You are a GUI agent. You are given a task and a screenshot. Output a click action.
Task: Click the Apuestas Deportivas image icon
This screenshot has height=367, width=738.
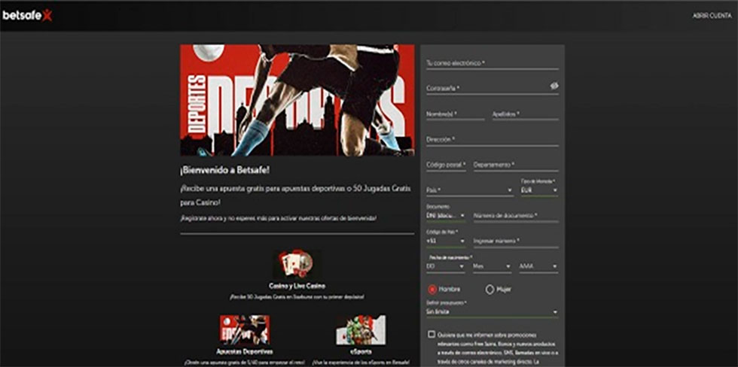[245, 330]
